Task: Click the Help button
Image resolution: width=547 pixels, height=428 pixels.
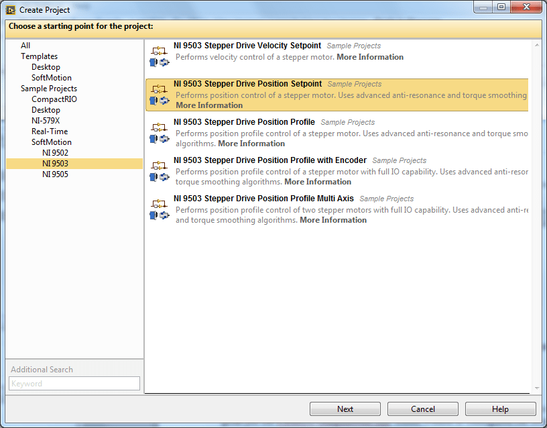Action: pos(500,409)
